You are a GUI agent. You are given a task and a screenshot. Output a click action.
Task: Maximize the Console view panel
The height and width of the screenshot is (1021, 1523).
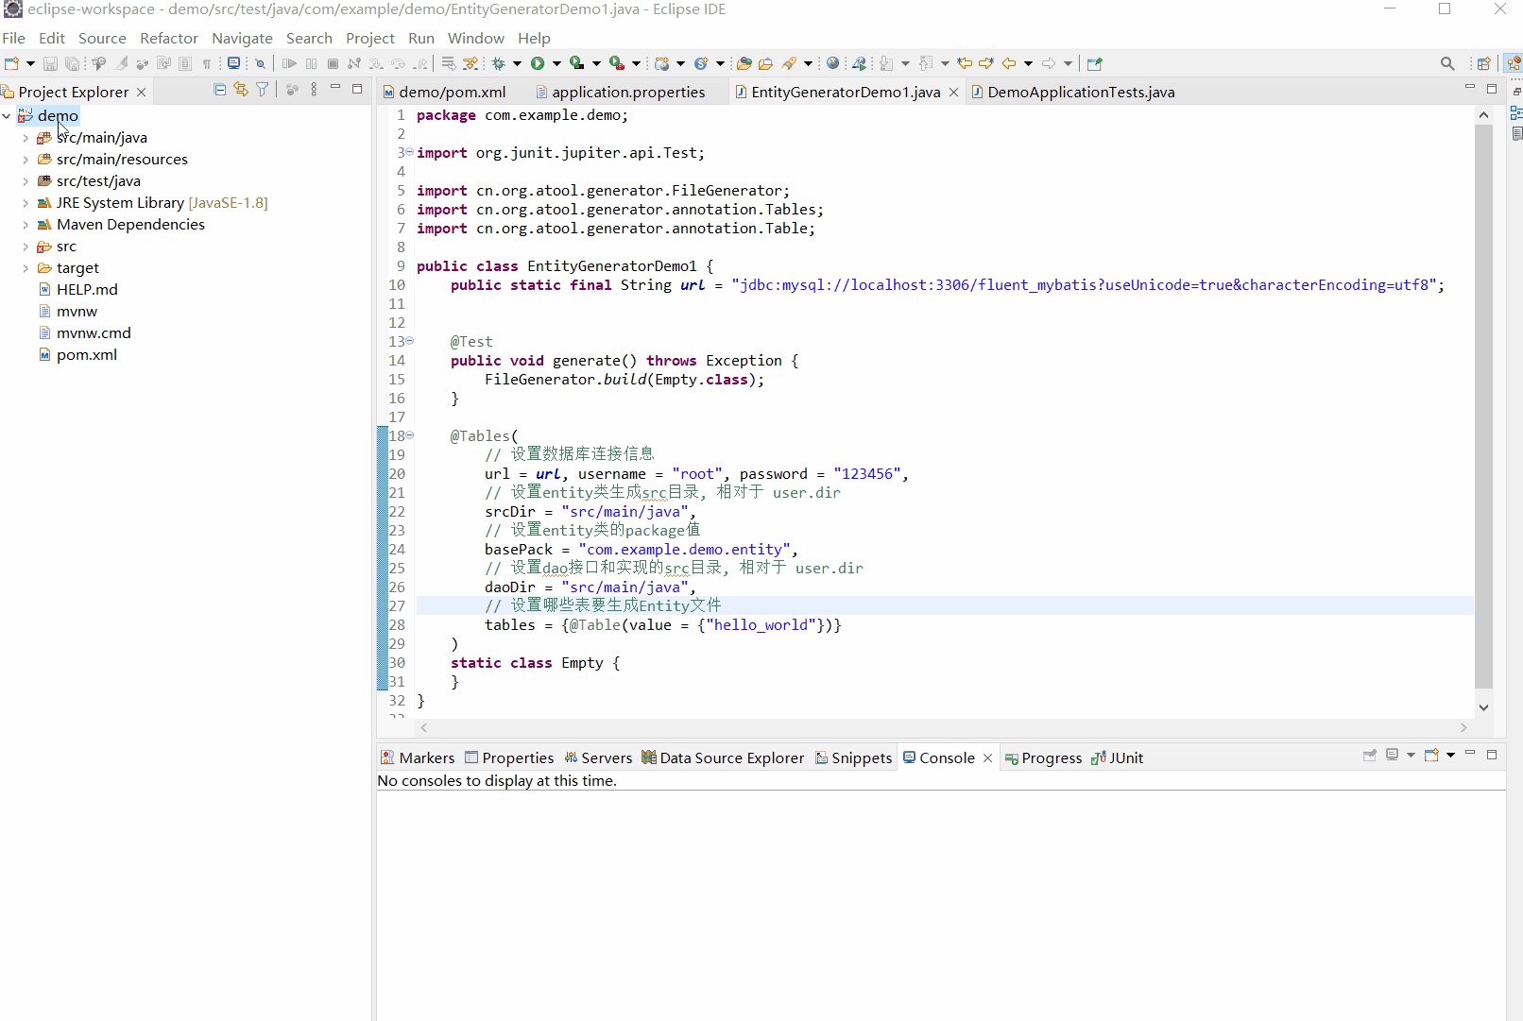coord(1492,754)
